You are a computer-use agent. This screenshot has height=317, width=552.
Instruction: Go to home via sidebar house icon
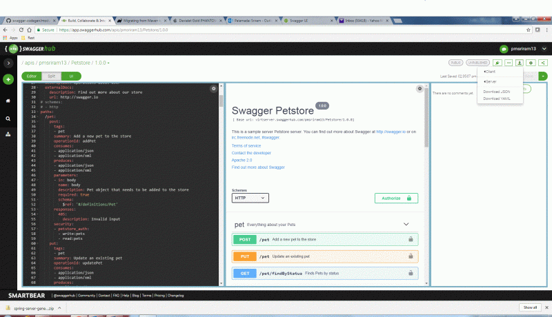[8, 101]
